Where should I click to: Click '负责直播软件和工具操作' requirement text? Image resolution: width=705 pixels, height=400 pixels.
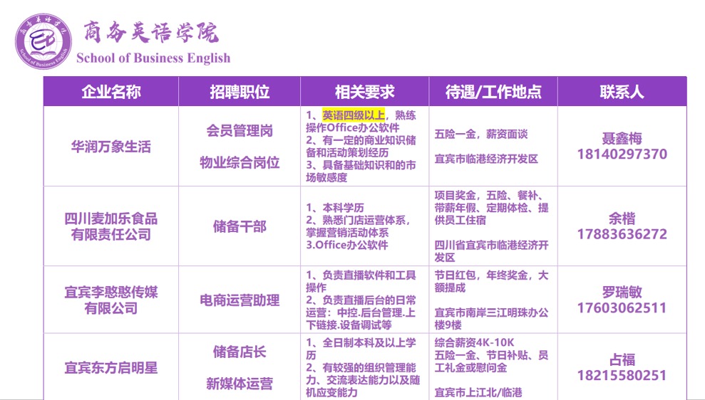tap(361, 281)
